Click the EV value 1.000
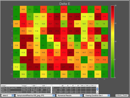The height and width of the screenshot is (98, 130). click(48, 90)
